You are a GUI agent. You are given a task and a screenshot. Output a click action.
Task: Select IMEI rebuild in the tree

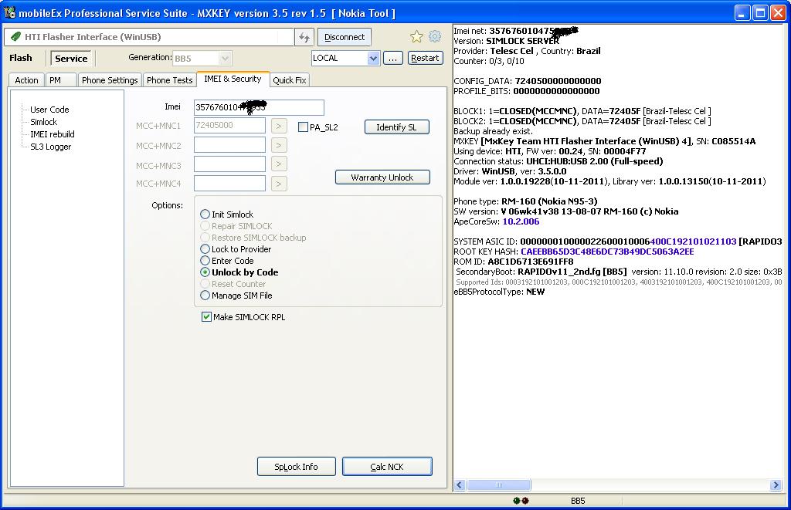pos(53,134)
